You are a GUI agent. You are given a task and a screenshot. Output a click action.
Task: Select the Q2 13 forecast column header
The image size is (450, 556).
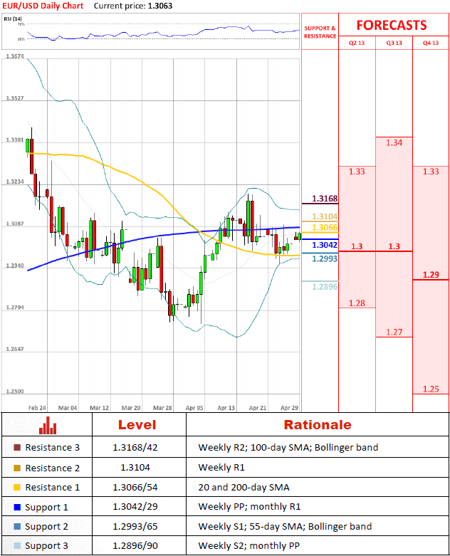[x=357, y=43]
